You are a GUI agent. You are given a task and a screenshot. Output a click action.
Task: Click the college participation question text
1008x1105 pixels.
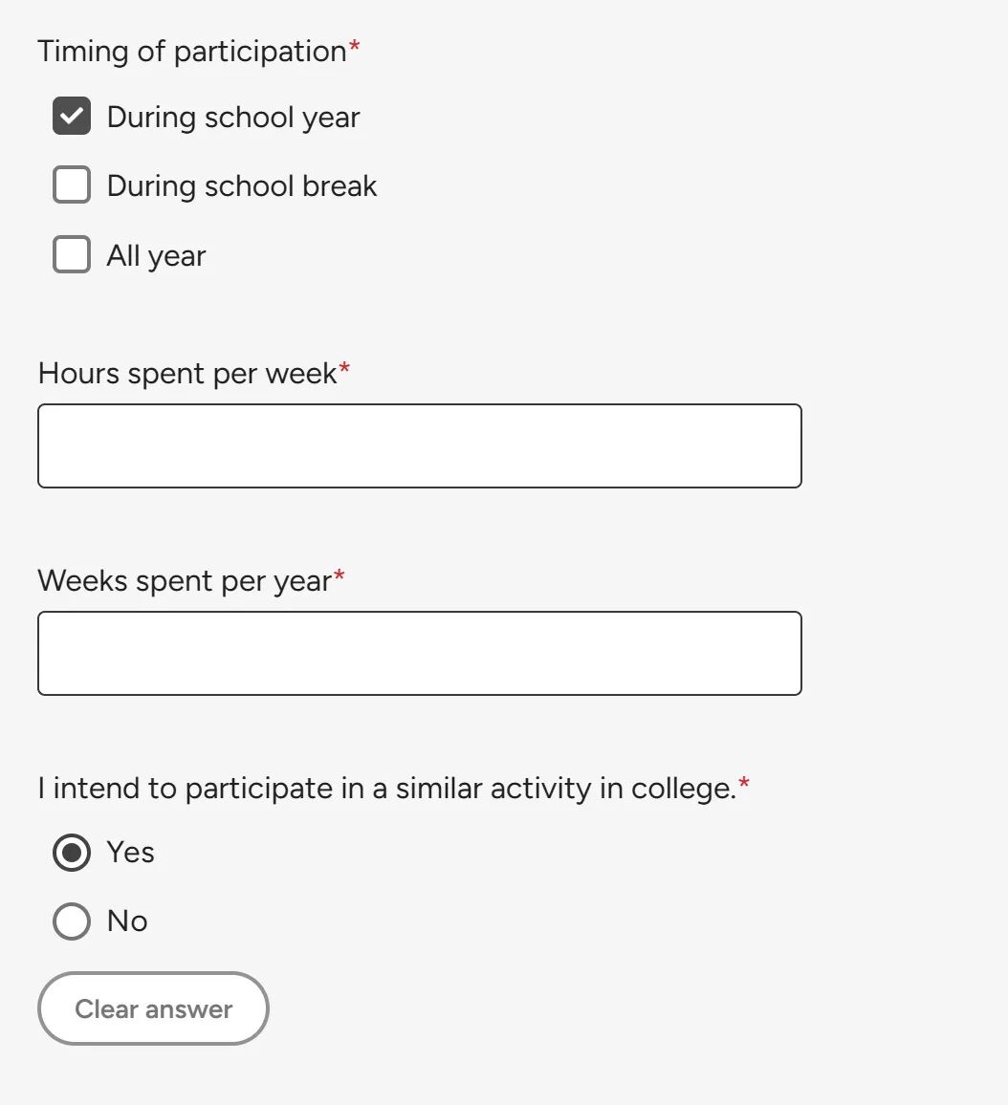(386, 789)
